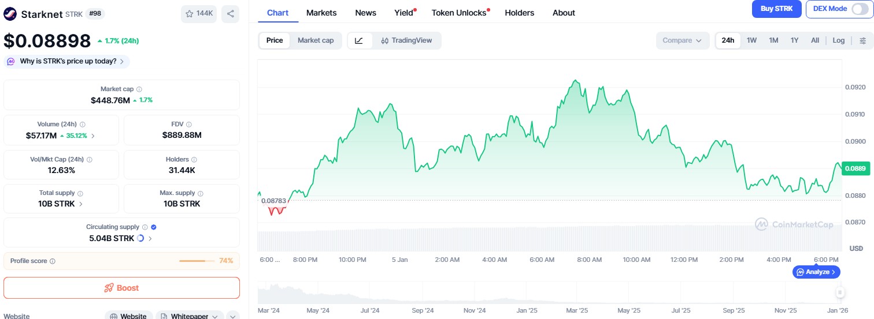Open Why is STRK's price up today
Image resolution: width=874 pixels, height=319 pixels.
(67, 61)
